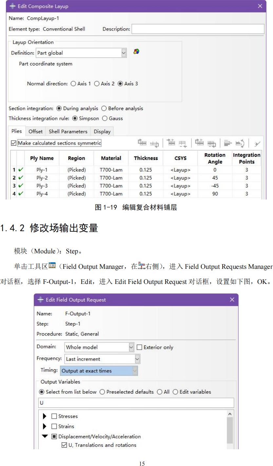Click the Copy Plies After icon
This screenshot has height=466, width=273.
tap(211, 144)
